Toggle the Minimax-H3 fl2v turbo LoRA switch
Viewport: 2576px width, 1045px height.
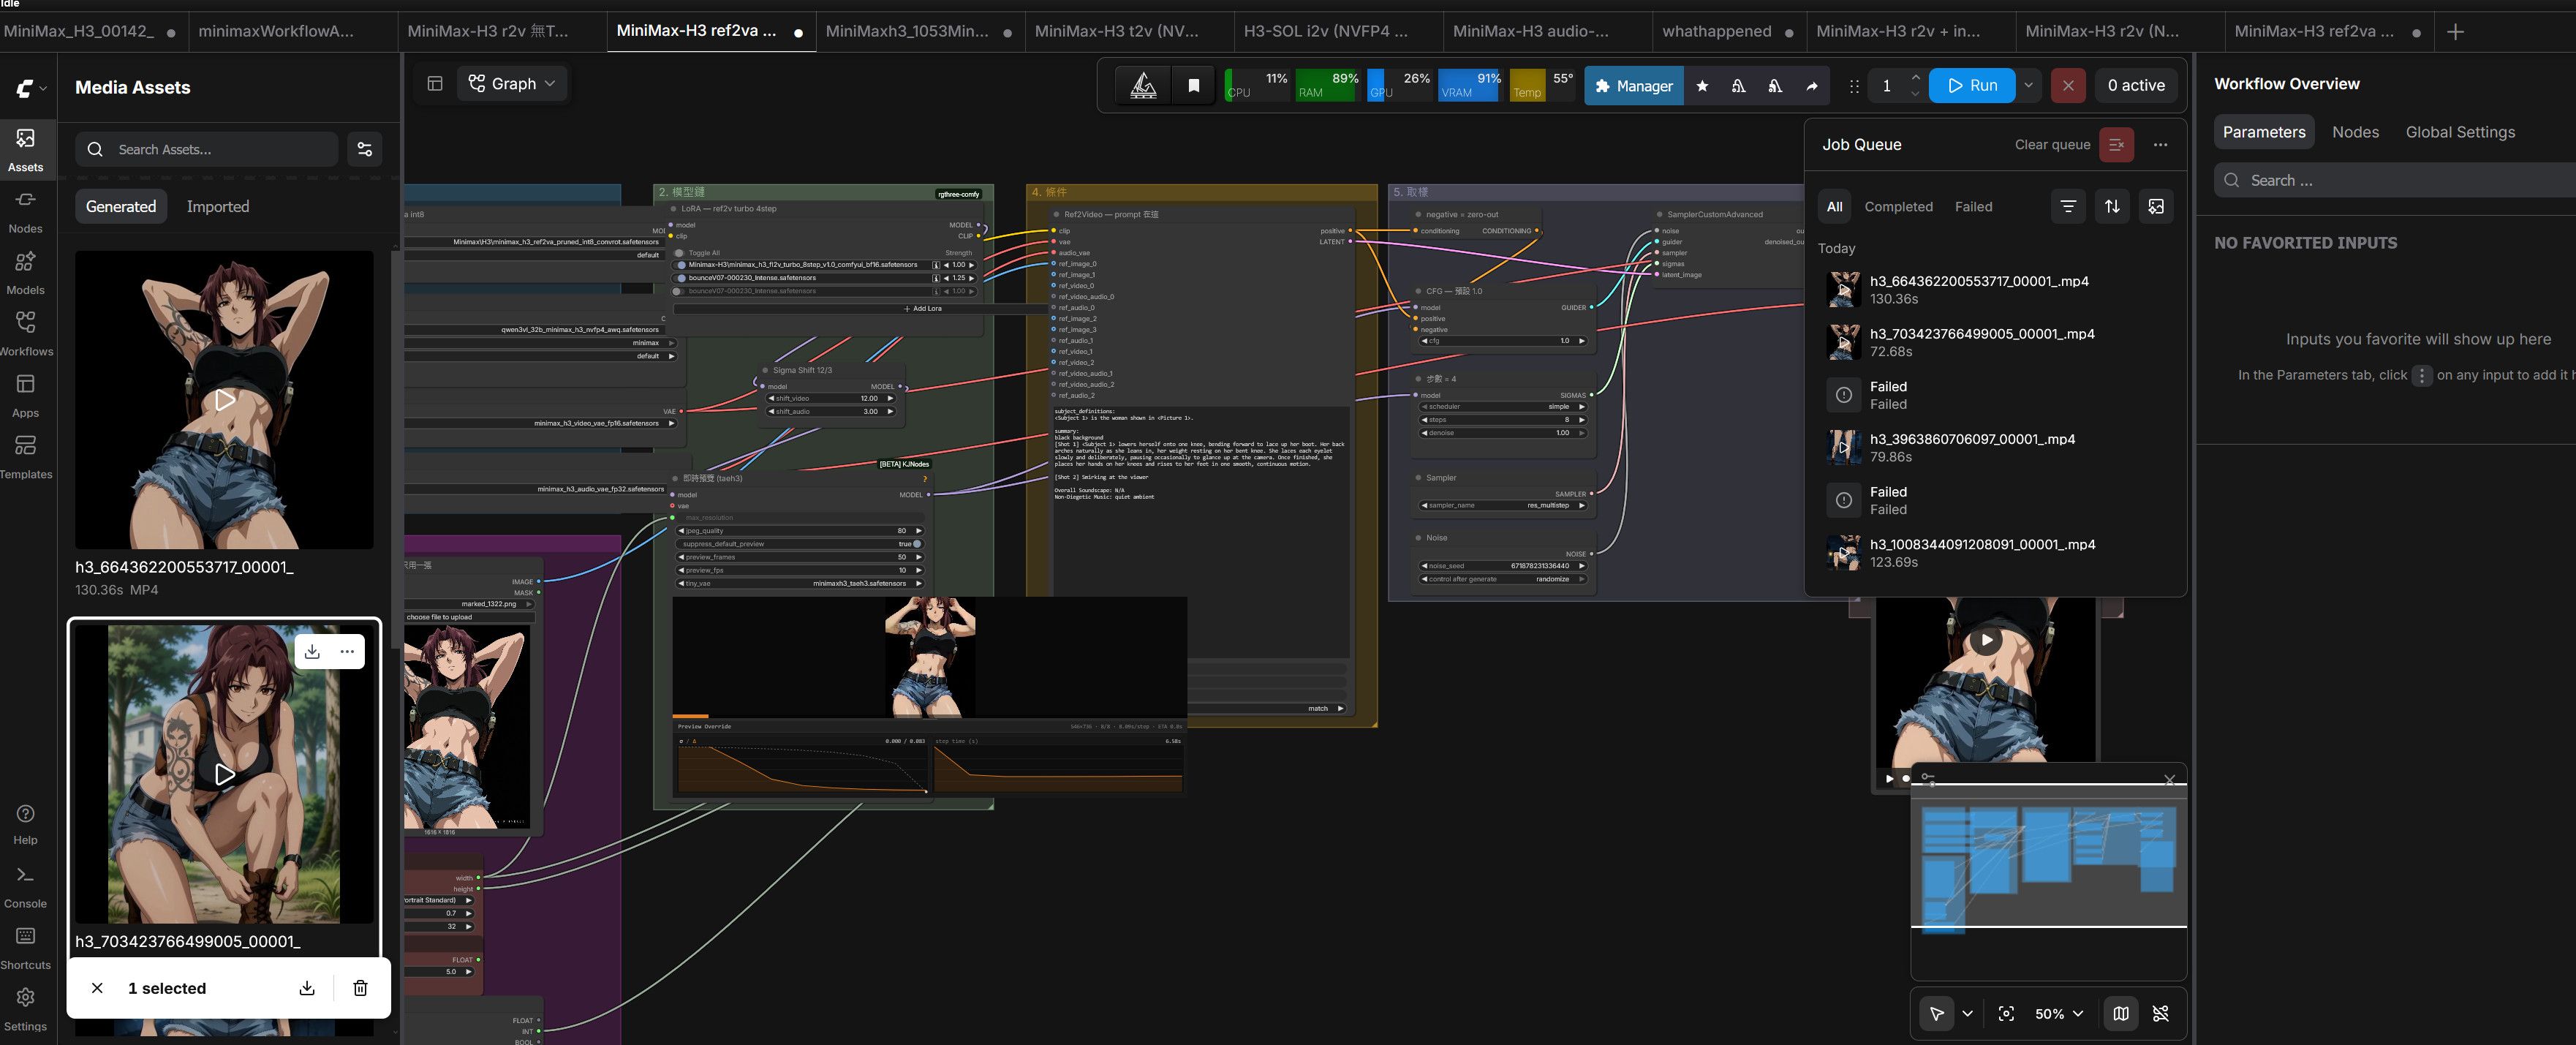coord(681,265)
